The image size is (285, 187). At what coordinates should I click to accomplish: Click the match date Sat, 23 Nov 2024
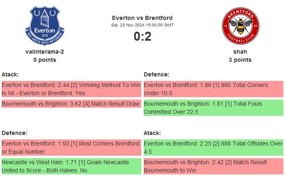[x=142, y=25]
